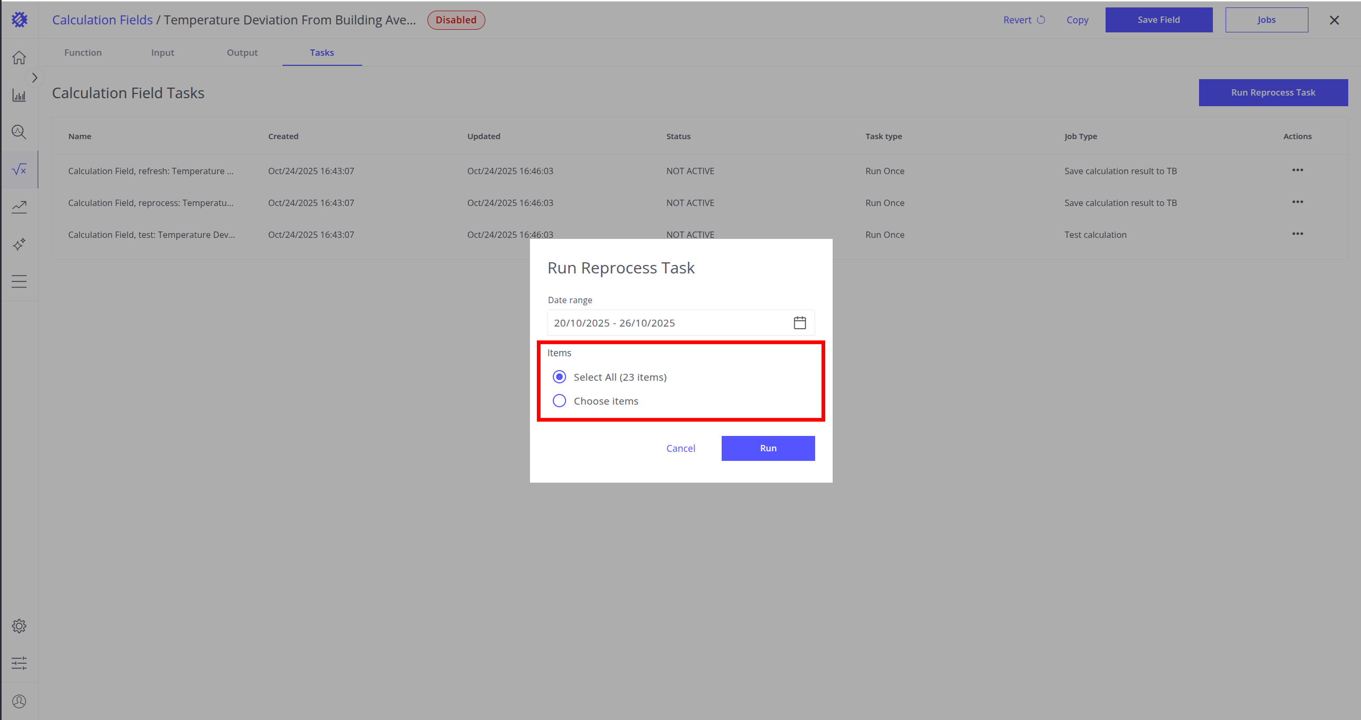This screenshot has width=1361, height=720.
Task: Open the trend line chart icon
Action: pos(19,207)
